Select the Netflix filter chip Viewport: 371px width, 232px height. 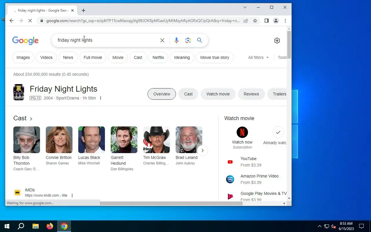pos(158,57)
